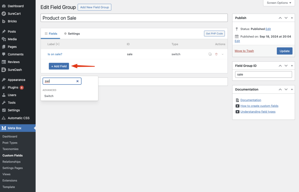Duplicate the 'Is on sale?' field
The image size is (299, 192).
[x=210, y=54]
